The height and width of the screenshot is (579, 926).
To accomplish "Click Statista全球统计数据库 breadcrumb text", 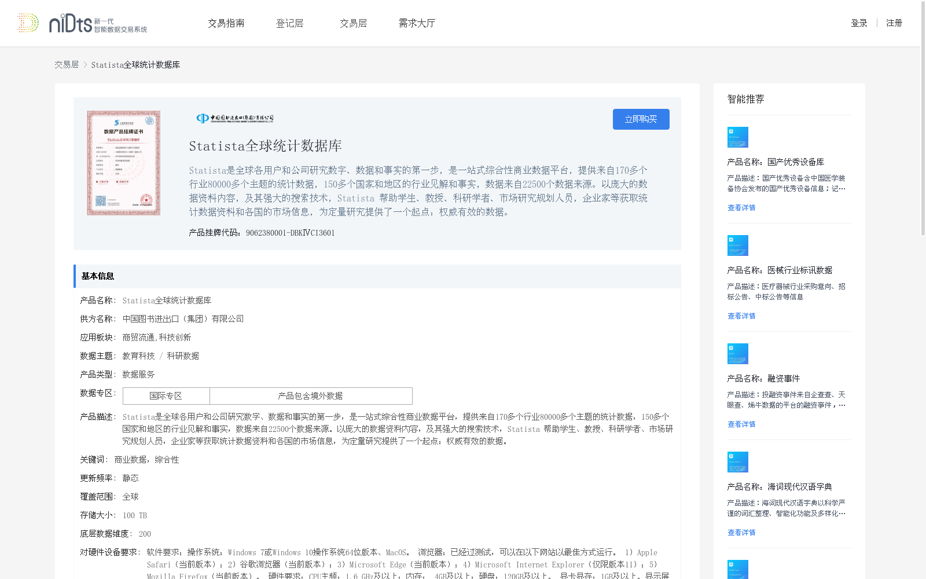I will click(x=135, y=65).
